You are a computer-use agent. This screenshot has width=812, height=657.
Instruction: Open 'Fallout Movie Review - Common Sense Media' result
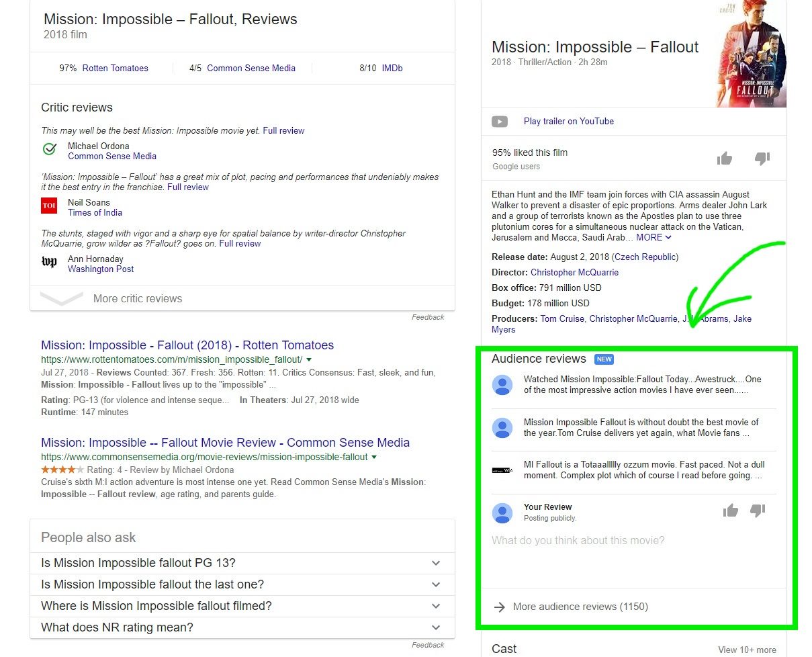225,443
